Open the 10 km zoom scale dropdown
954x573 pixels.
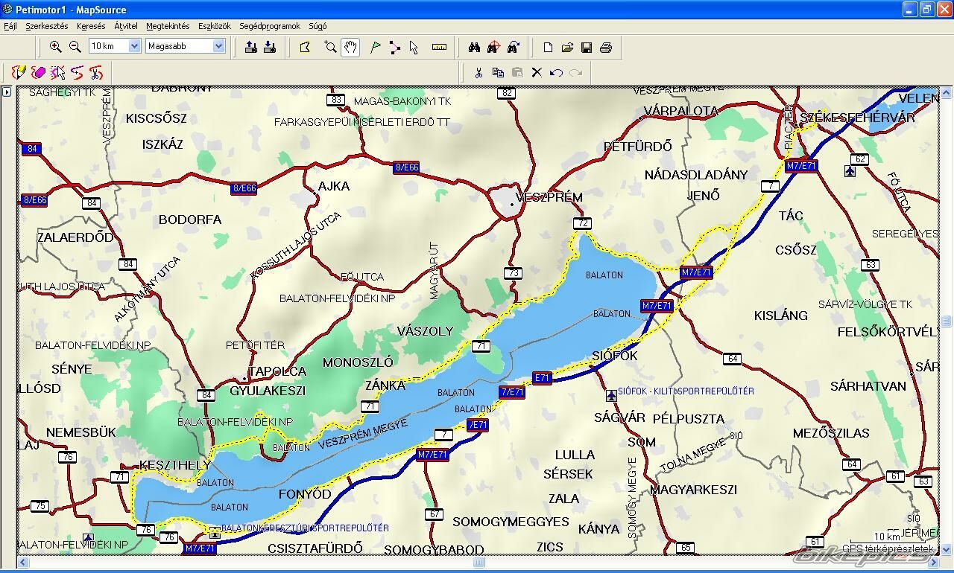click(x=134, y=46)
